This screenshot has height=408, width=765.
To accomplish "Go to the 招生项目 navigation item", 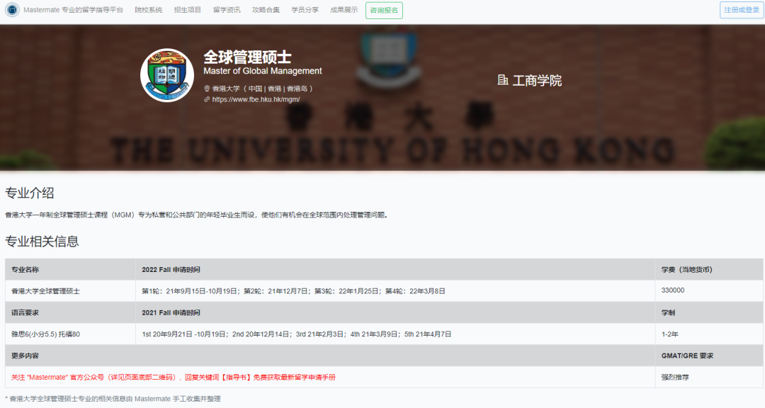I will tap(188, 10).
